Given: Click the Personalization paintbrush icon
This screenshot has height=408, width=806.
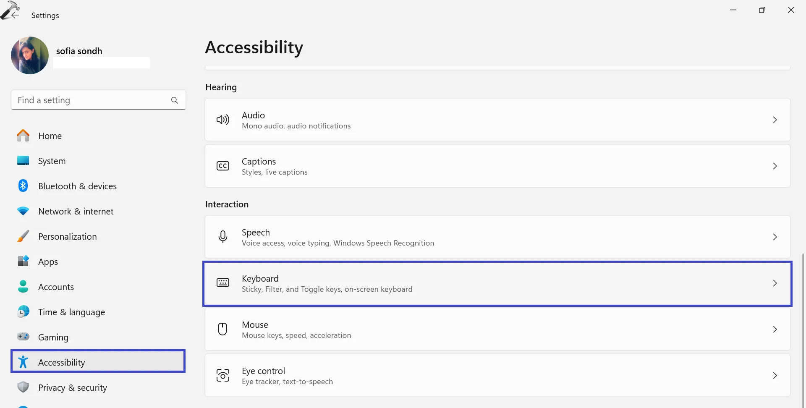Looking at the screenshot, I should coord(23,236).
